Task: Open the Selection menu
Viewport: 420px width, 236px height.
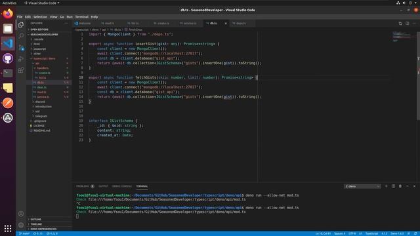Action: tap(40, 17)
